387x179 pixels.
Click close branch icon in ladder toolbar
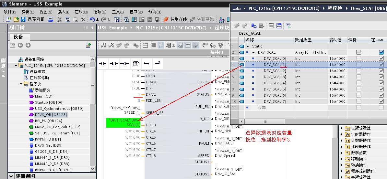tap(158, 64)
